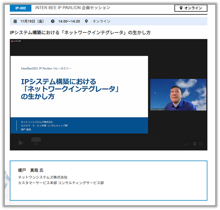Screen dimensions: 220x210
Task: Play the session video
Action: [x=21, y=143]
